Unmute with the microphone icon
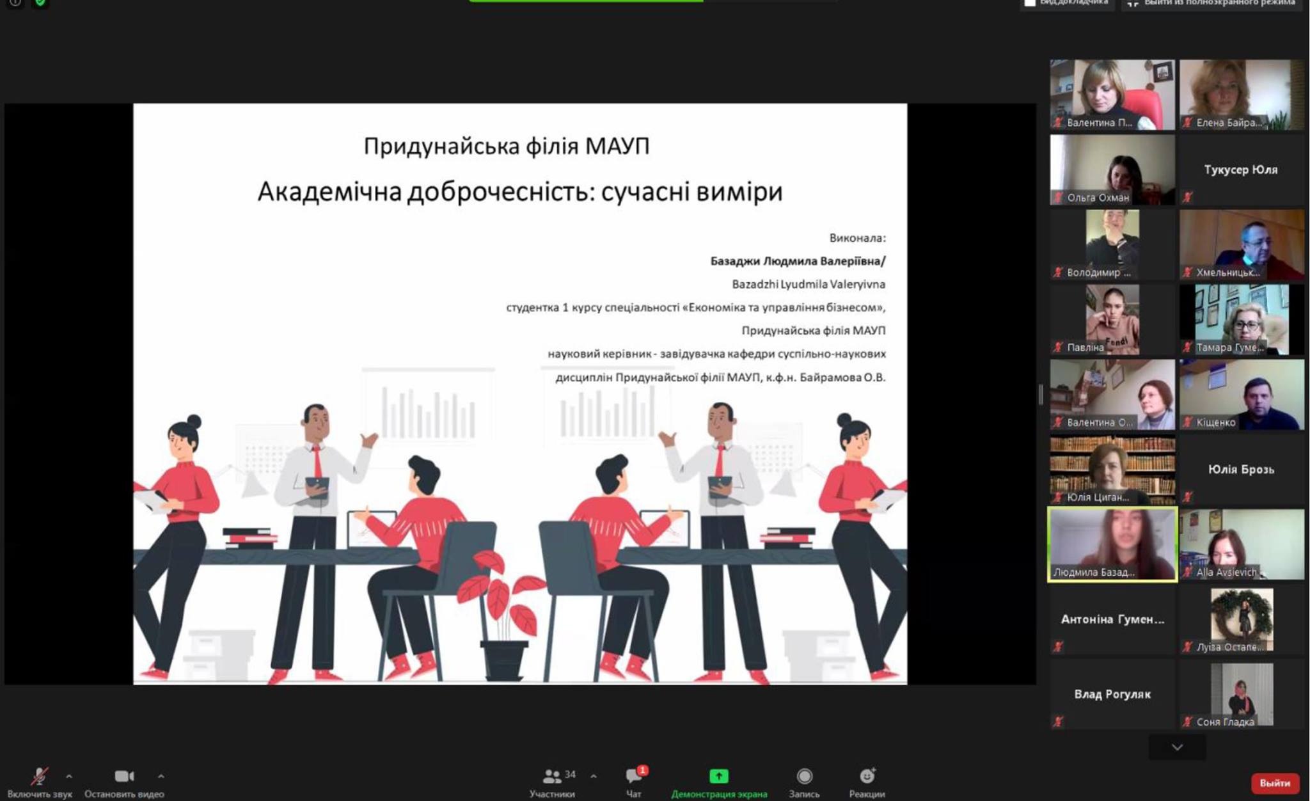 (x=39, y=776)
